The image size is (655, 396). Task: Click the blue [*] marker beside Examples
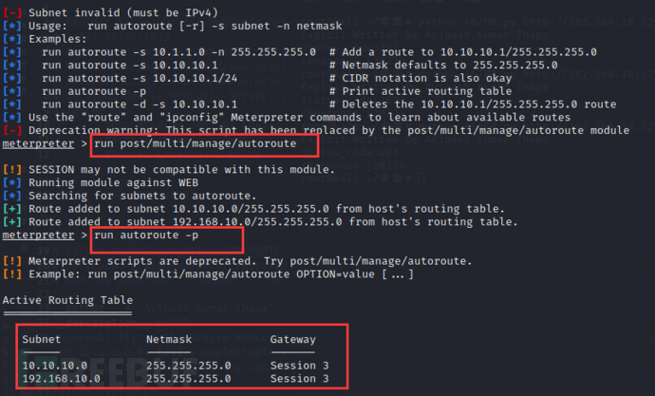tap(12, 39)
